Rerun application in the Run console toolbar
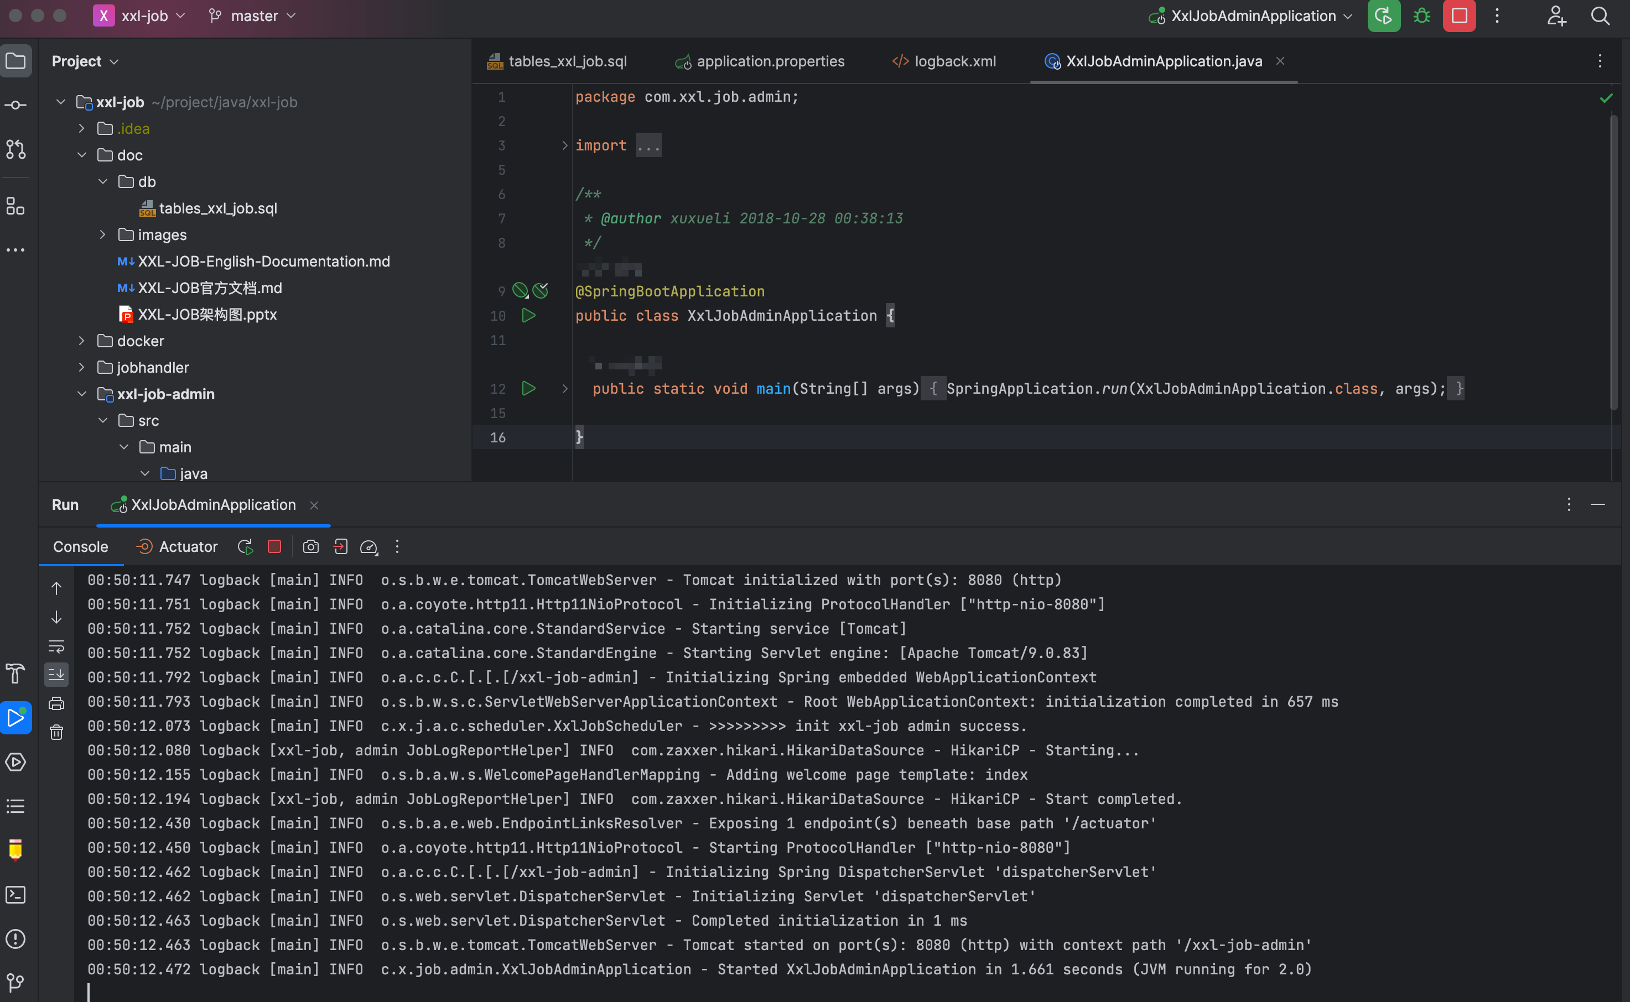Image resolution: width=1630 pixels, height=1002 pixels. click(x=245, y=547)
